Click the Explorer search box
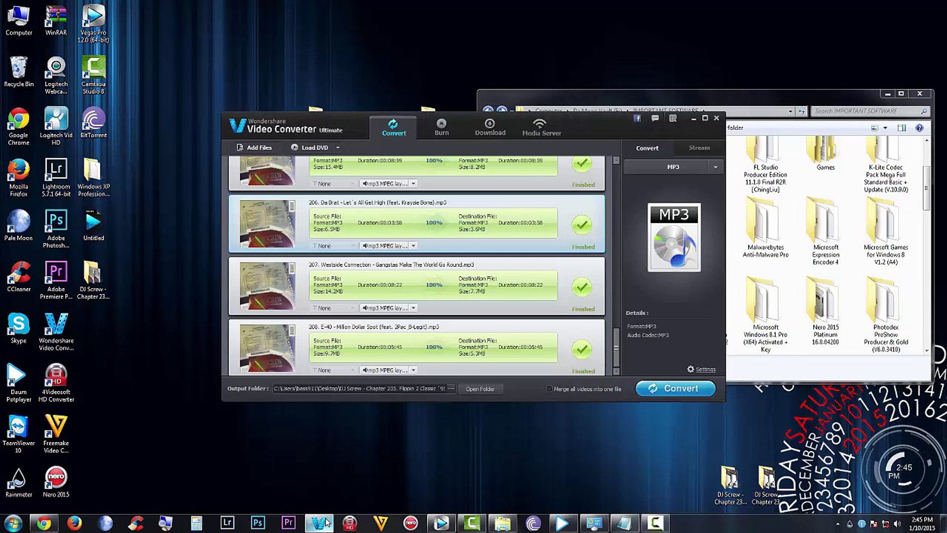The height and width of the screenshot is (533, 947). (870, 111)
